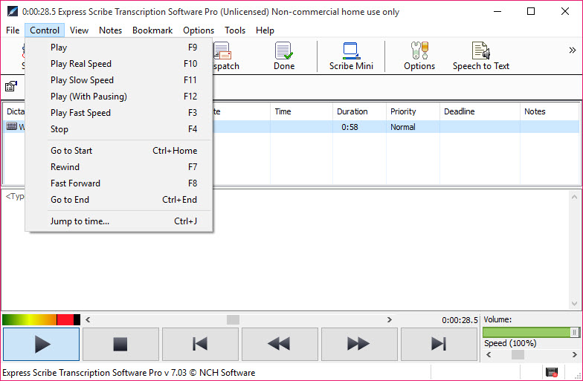Open the View menu

click(x=79, y=30)
